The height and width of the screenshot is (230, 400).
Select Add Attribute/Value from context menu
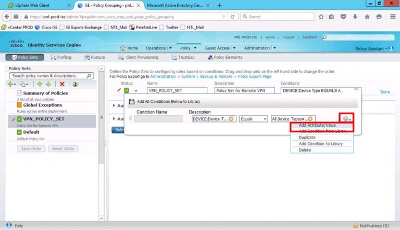[317, 125]
